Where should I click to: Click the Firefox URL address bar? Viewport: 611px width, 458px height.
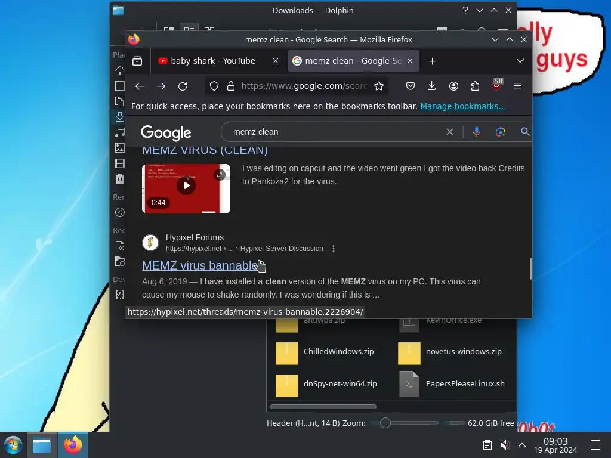click(304, 86)
